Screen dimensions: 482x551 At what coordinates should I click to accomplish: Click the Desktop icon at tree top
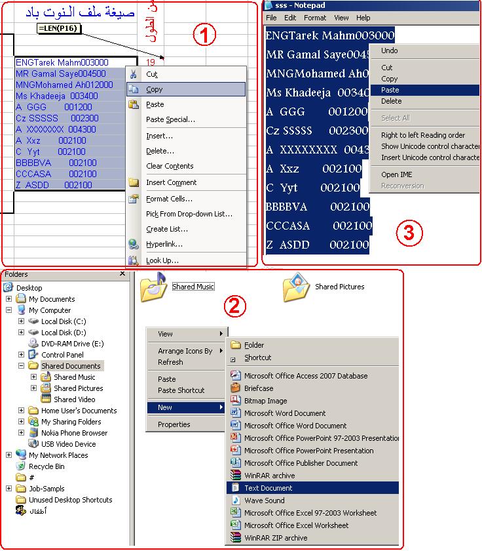[x=9, y=287]
